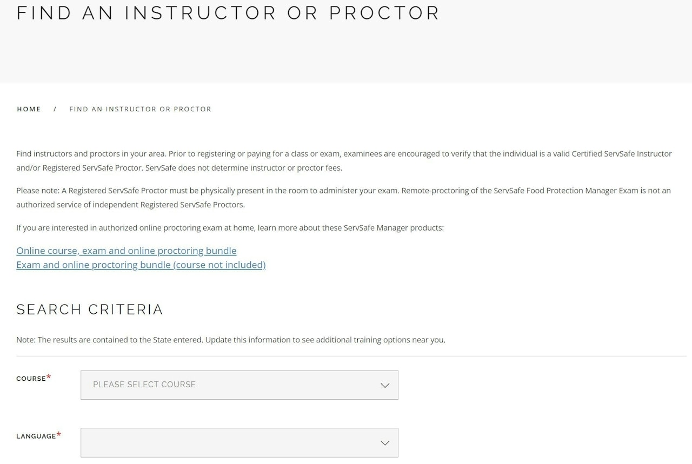The width and height of the screenshot is (692, 464).
Task: Click the 'If you are interested' online proctoring sentence
Action: pos(230,228)
